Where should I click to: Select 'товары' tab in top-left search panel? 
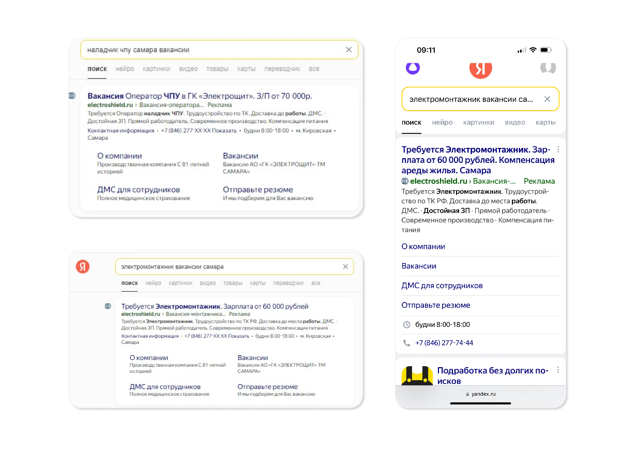pyautogui.click(x=217, y=69)
